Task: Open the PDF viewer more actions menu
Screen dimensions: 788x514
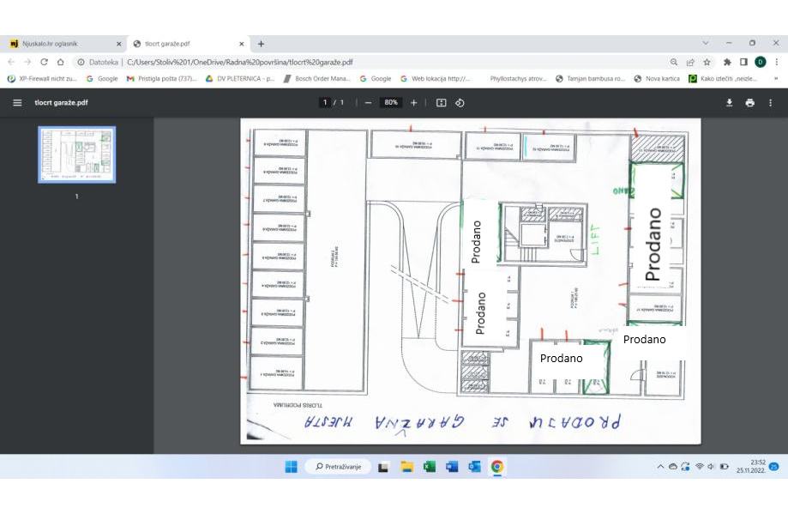Action: pos(770,102)
